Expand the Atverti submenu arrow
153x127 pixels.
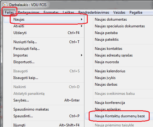click(x=82, y=26)
